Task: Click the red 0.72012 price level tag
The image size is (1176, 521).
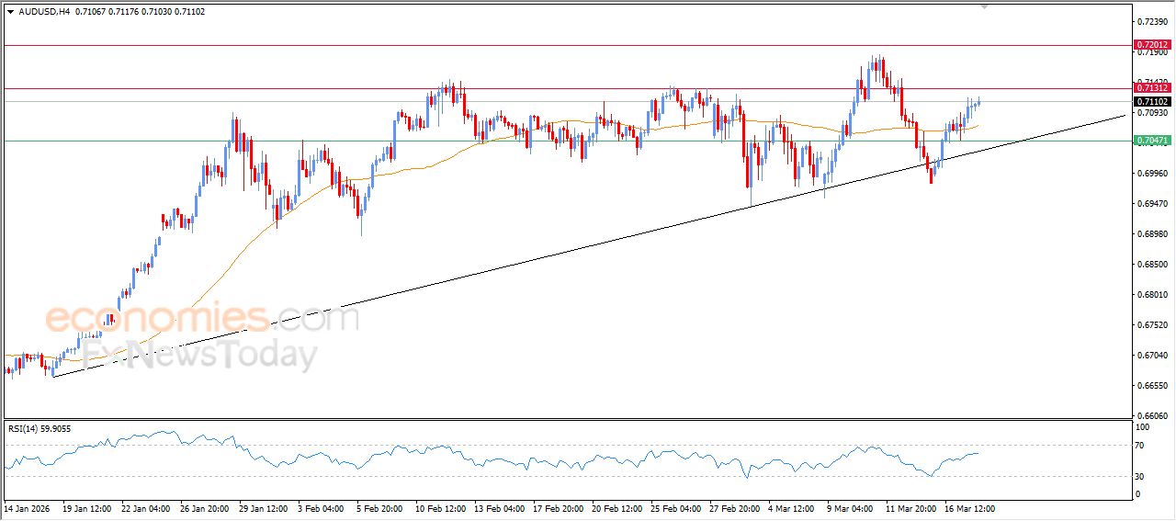Action: point(1151,44)
